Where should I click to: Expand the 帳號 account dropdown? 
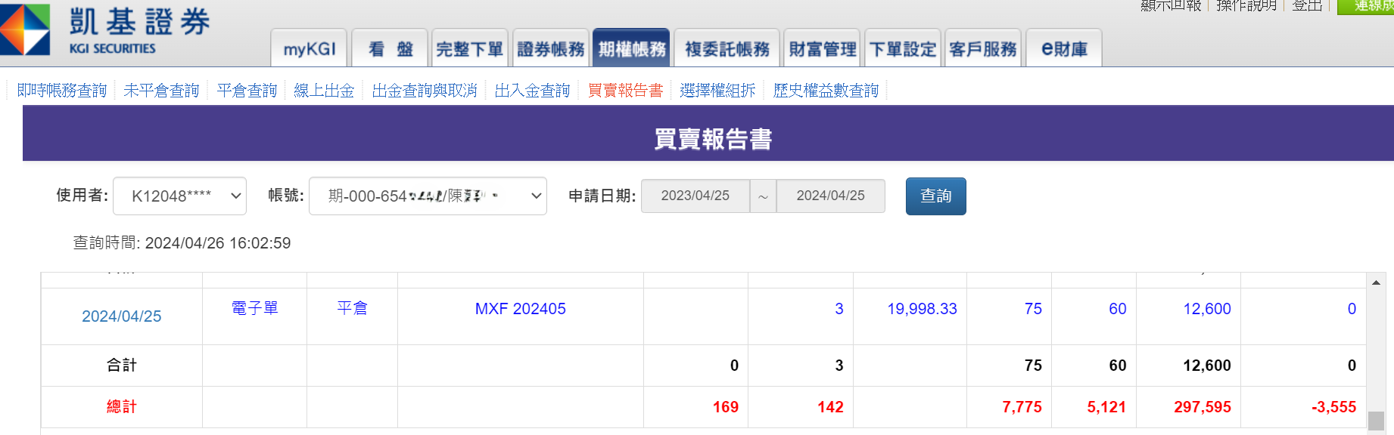[x=428, y=196]
